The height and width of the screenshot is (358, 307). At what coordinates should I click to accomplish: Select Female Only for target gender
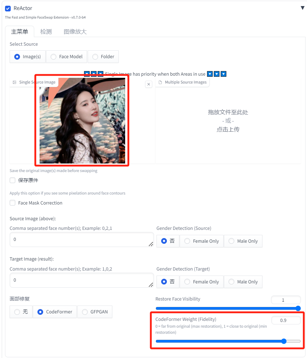pyautogui.click(x=201, y=282)
